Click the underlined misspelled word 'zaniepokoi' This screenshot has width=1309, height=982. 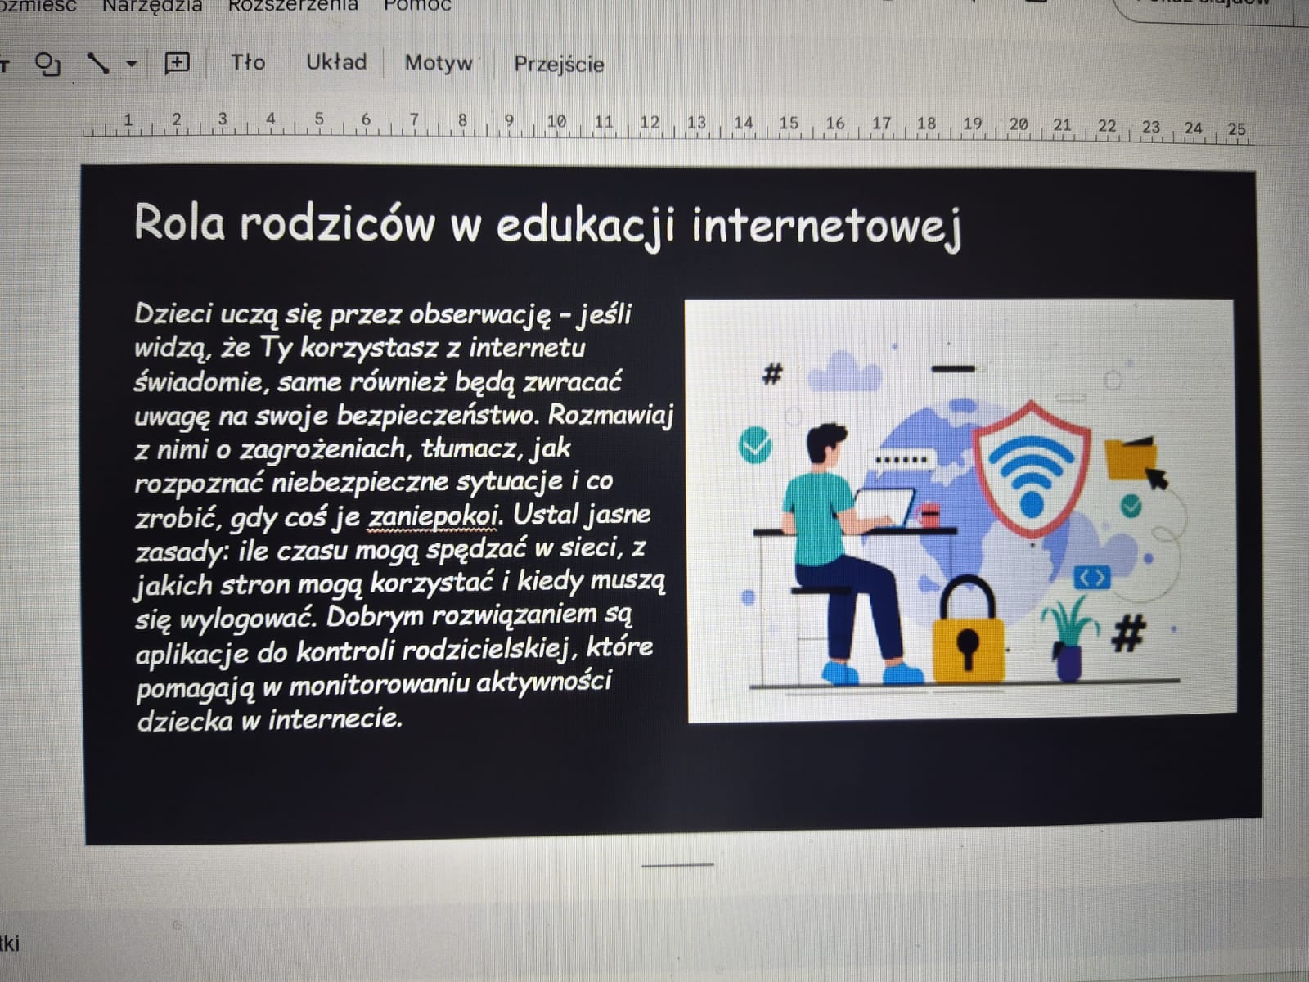pyautogui.click(x=432, y=516)
